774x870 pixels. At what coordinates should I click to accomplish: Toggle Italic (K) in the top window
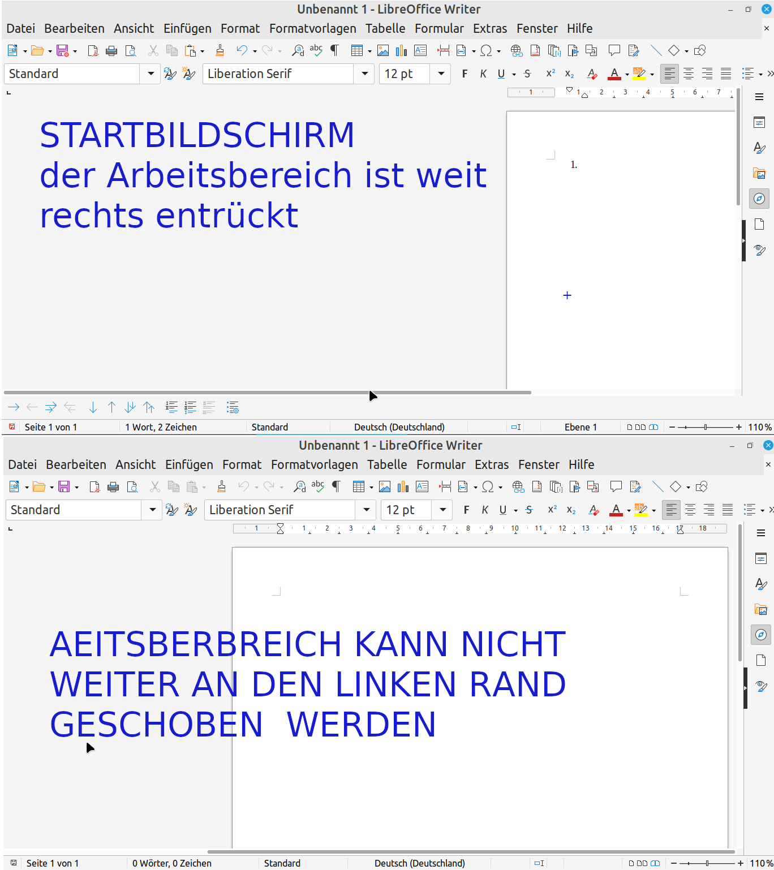click(483, 74)
